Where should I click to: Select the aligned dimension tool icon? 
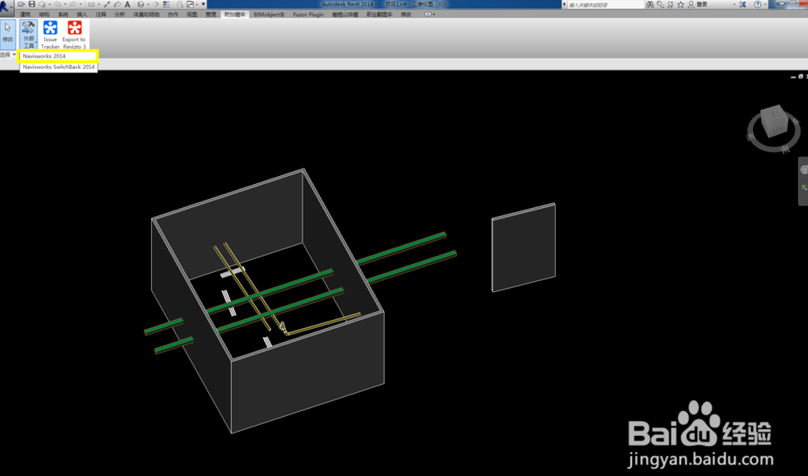[x=107, y=4]
